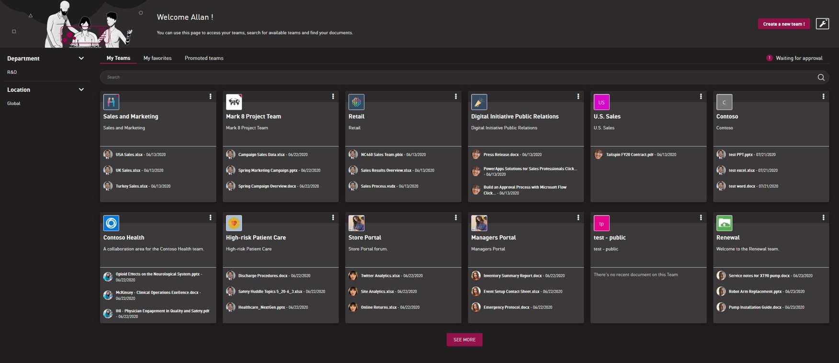Image resolution: width=839 pixels, height=363 pixels.
Task: Open USA Sales.xlsx document
Action: click(129, 155)
